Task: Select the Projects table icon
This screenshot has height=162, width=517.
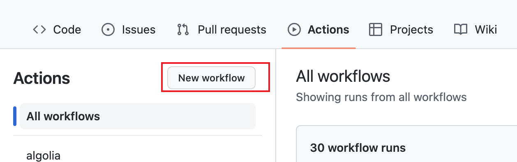Action: click(376, 30)
